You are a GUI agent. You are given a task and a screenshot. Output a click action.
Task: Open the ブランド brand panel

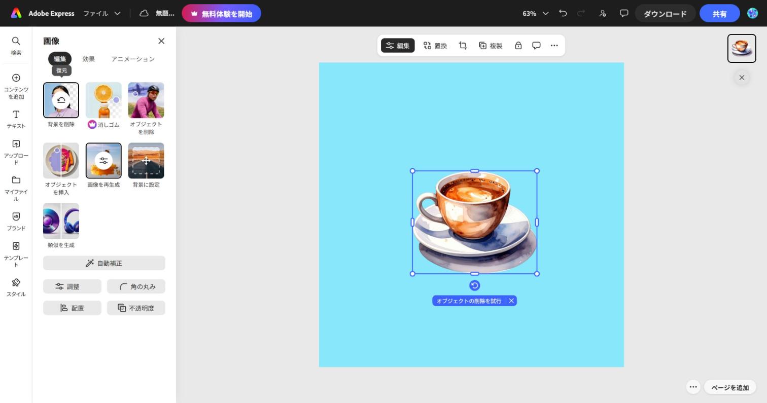(x=16, y=222)
